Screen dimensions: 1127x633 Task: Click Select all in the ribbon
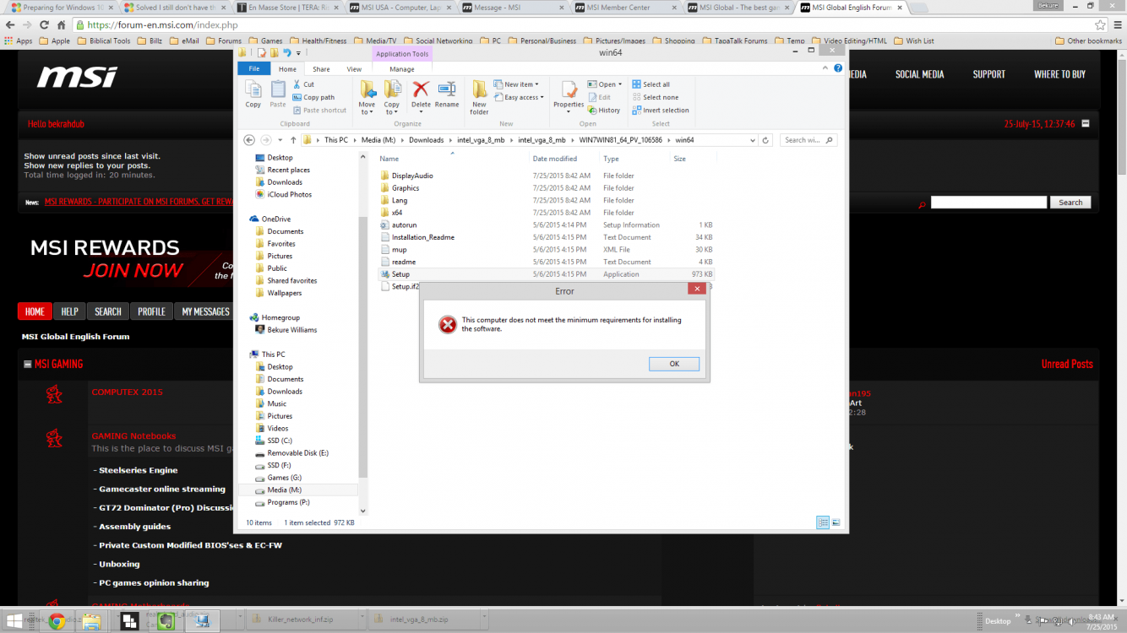[x=651, y=84]
